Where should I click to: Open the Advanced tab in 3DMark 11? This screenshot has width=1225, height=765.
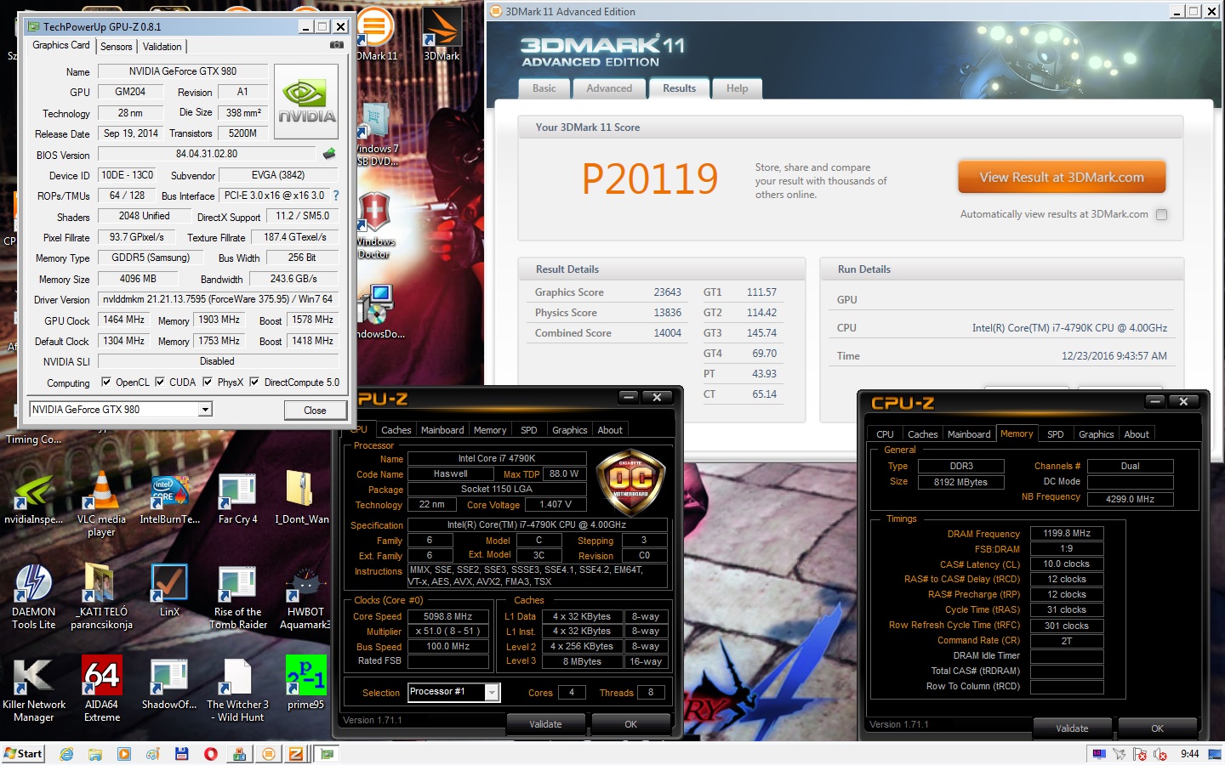(609, 88)
